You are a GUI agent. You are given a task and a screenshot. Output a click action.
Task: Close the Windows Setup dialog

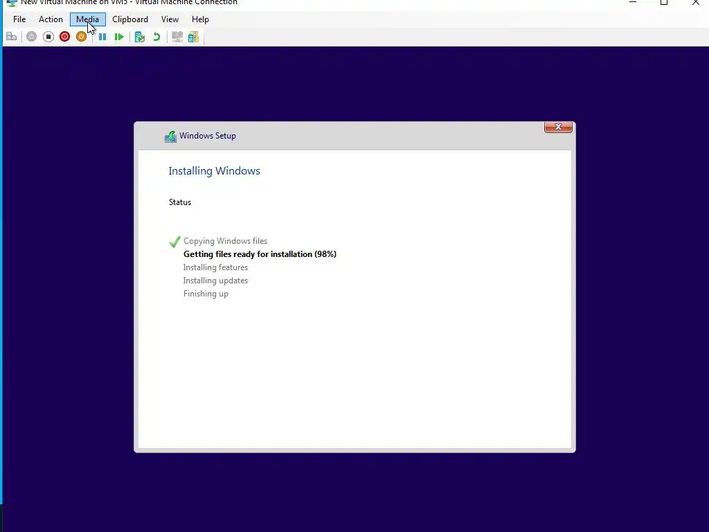click(559, 127)
